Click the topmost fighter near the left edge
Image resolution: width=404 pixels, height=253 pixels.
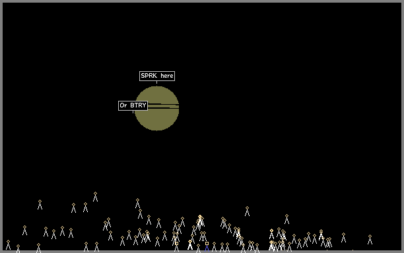pos(40,205)
